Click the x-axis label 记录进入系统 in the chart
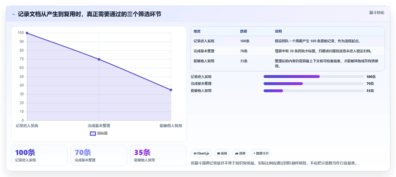 pos(27,126)
